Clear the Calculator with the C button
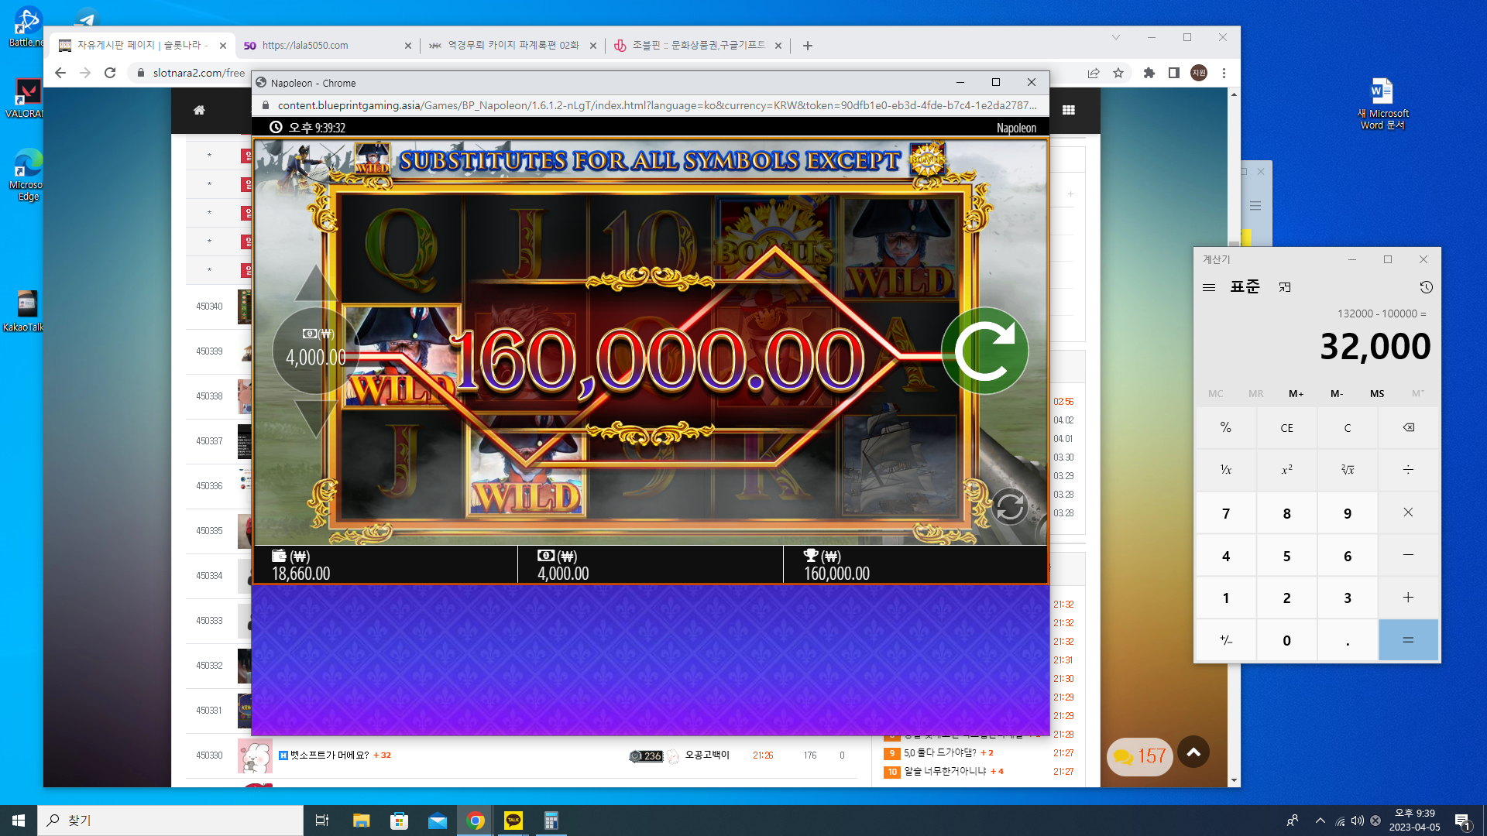The image size is (1487, 836). 1348,427
